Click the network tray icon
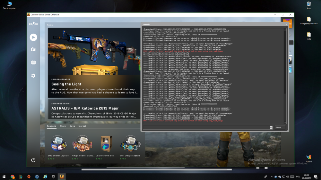 pyautogui.click(x=283, y=176)
